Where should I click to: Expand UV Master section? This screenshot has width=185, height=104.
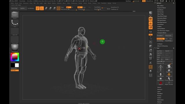coord(160,44)
